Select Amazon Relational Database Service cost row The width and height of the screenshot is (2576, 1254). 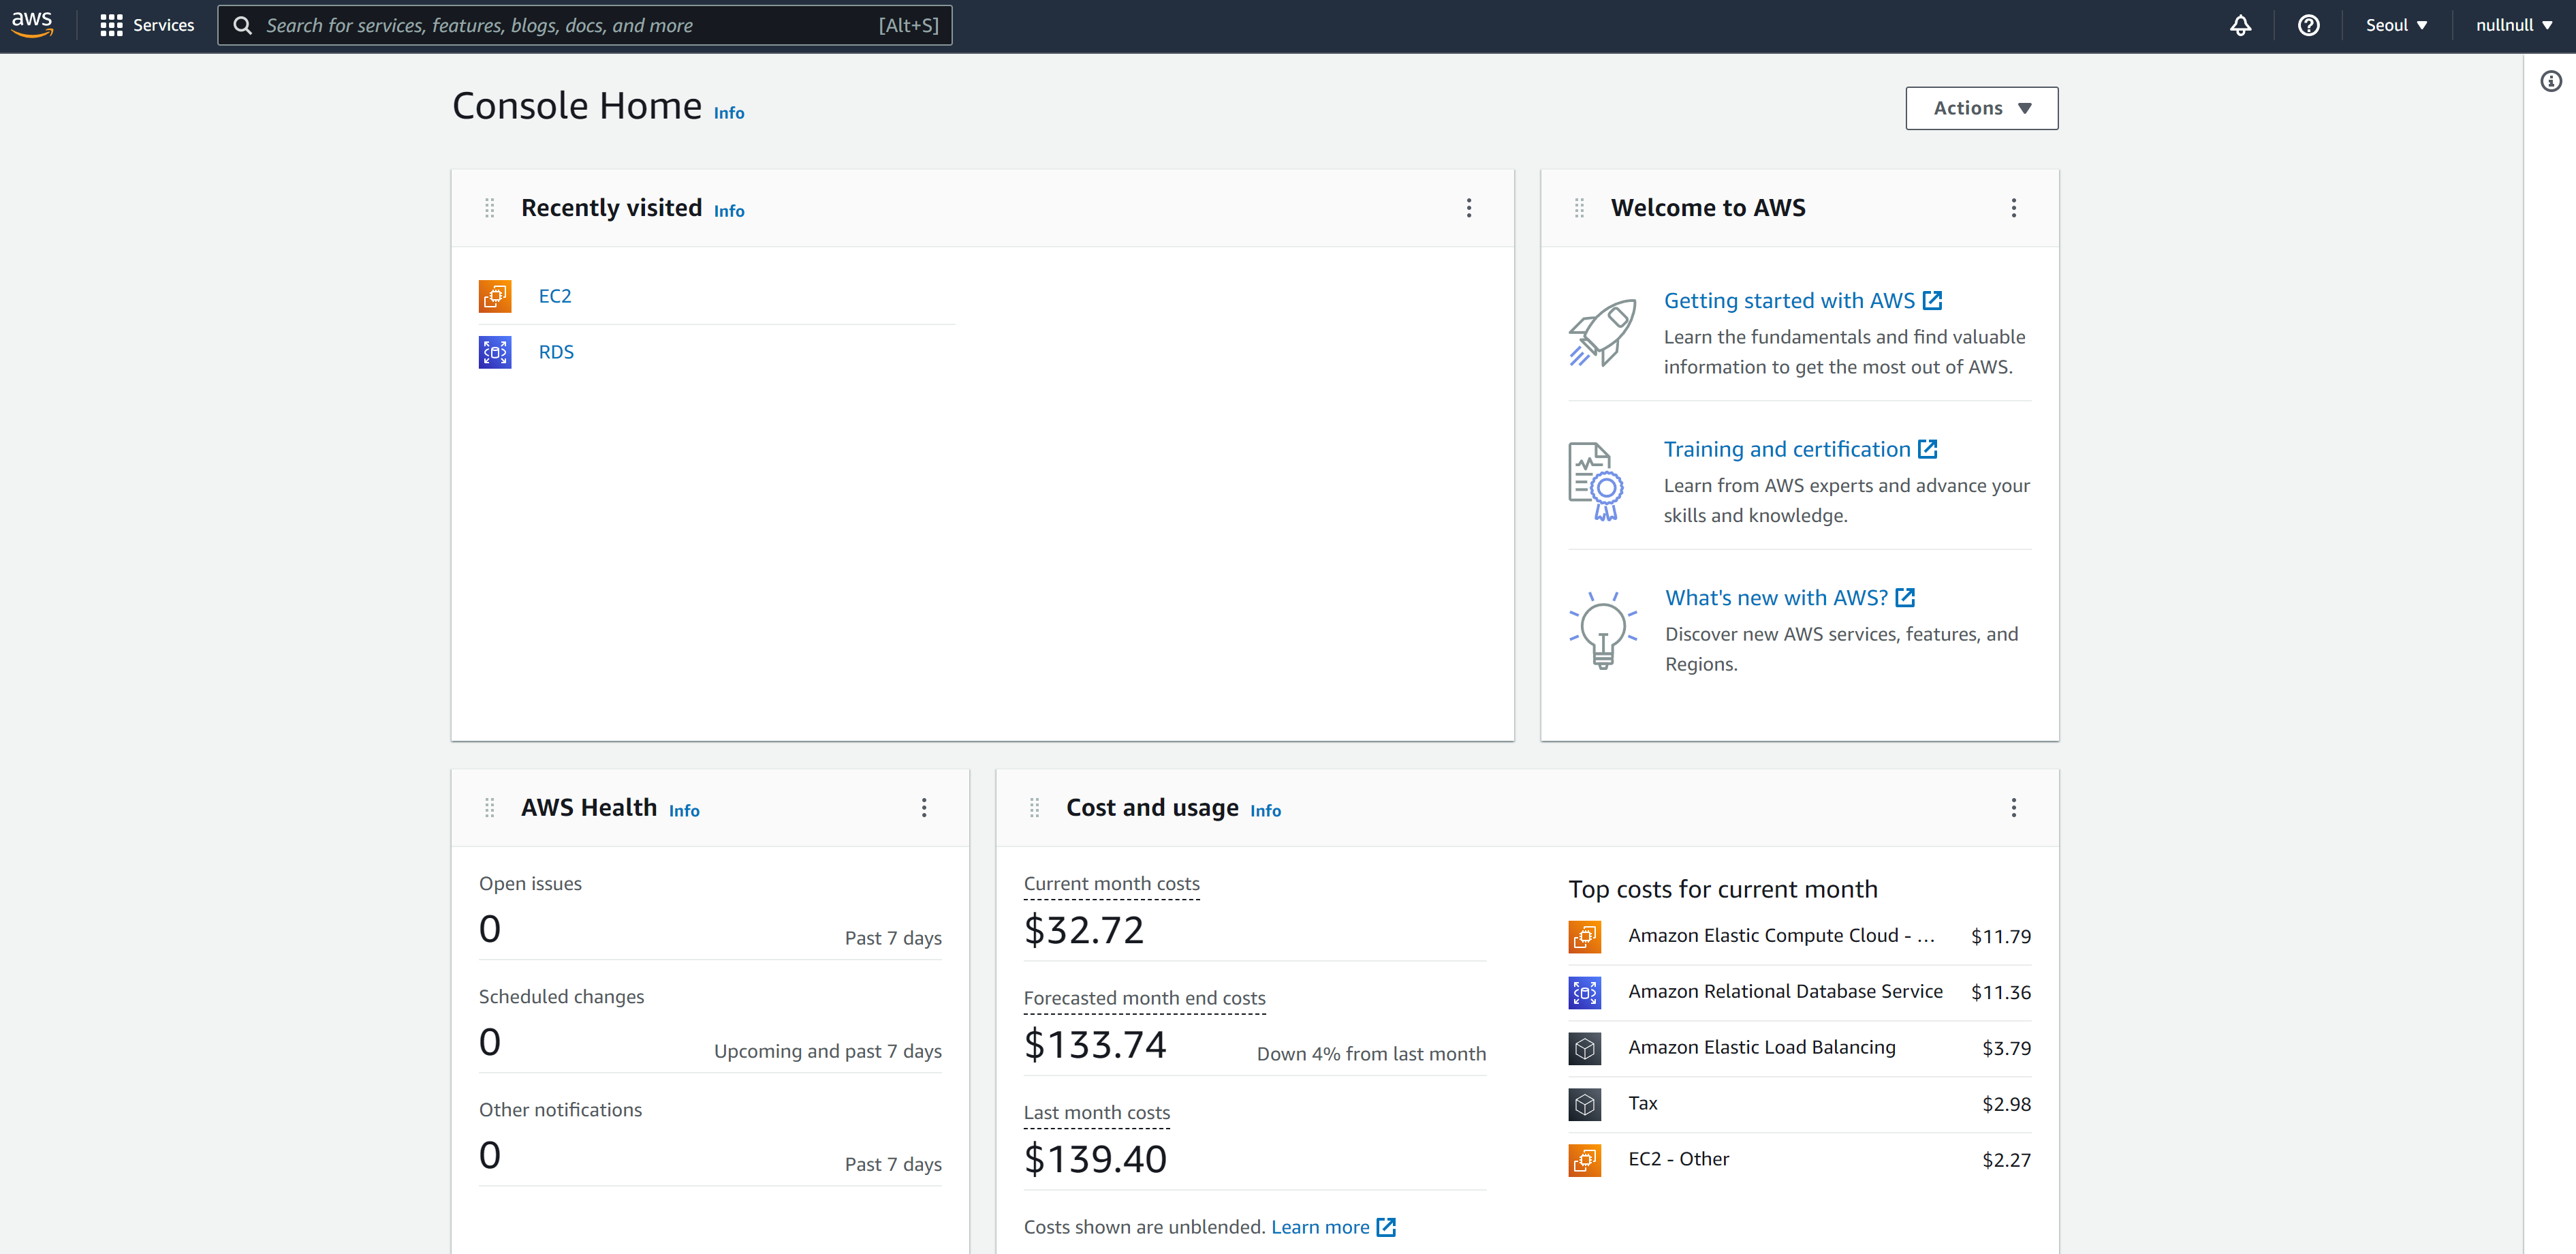point(1800,993)
